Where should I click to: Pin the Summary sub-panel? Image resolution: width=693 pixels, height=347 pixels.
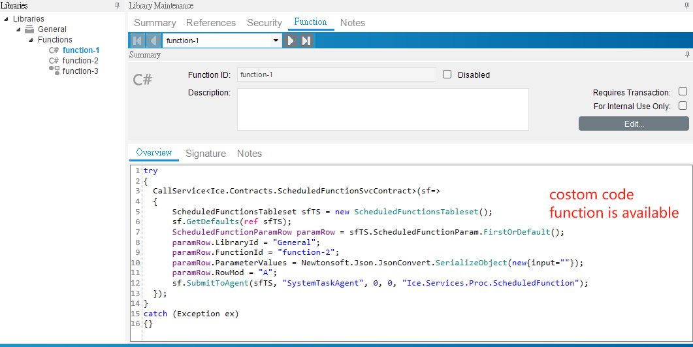(687, 54)
